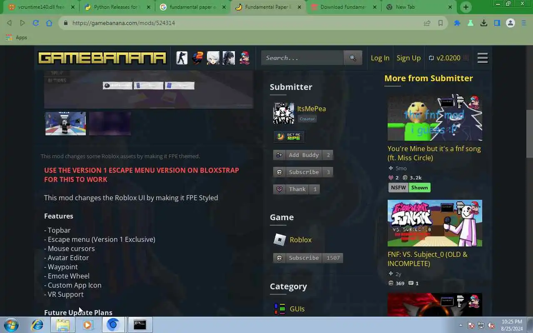Open the Friday Night Funkin' game icon
This screenshot has height=333, width=533.
point(244,58)
